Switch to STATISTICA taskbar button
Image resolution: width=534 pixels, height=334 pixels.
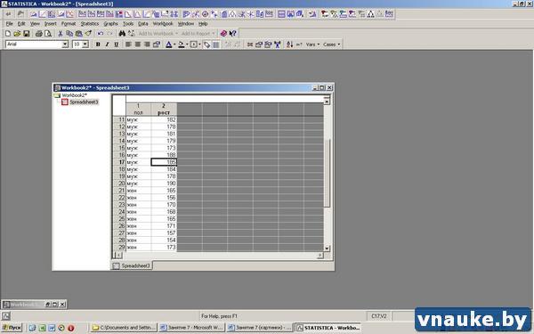tap(328, 328)
